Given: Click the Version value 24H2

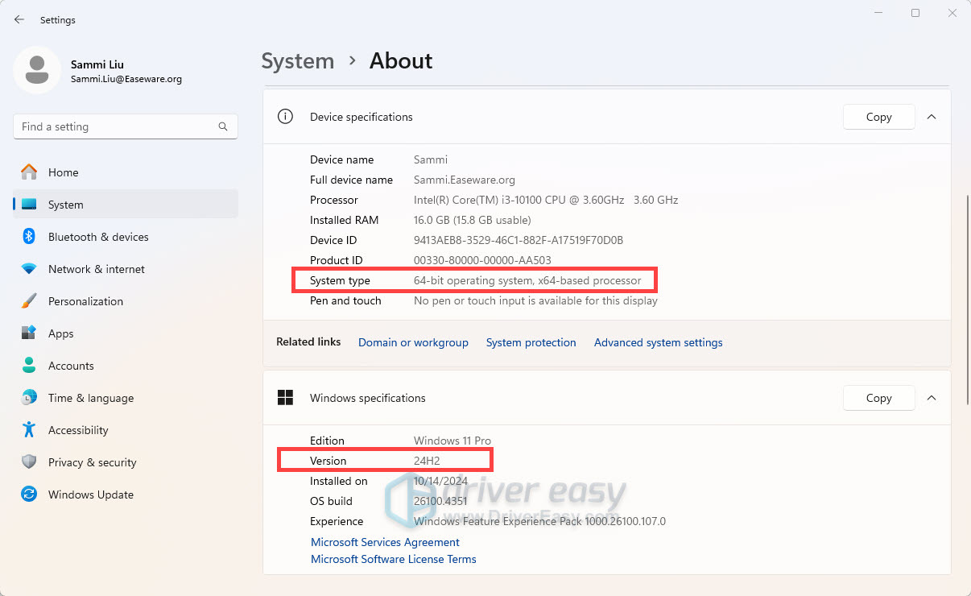Looking at the screenshot, I should pos(427,461).
